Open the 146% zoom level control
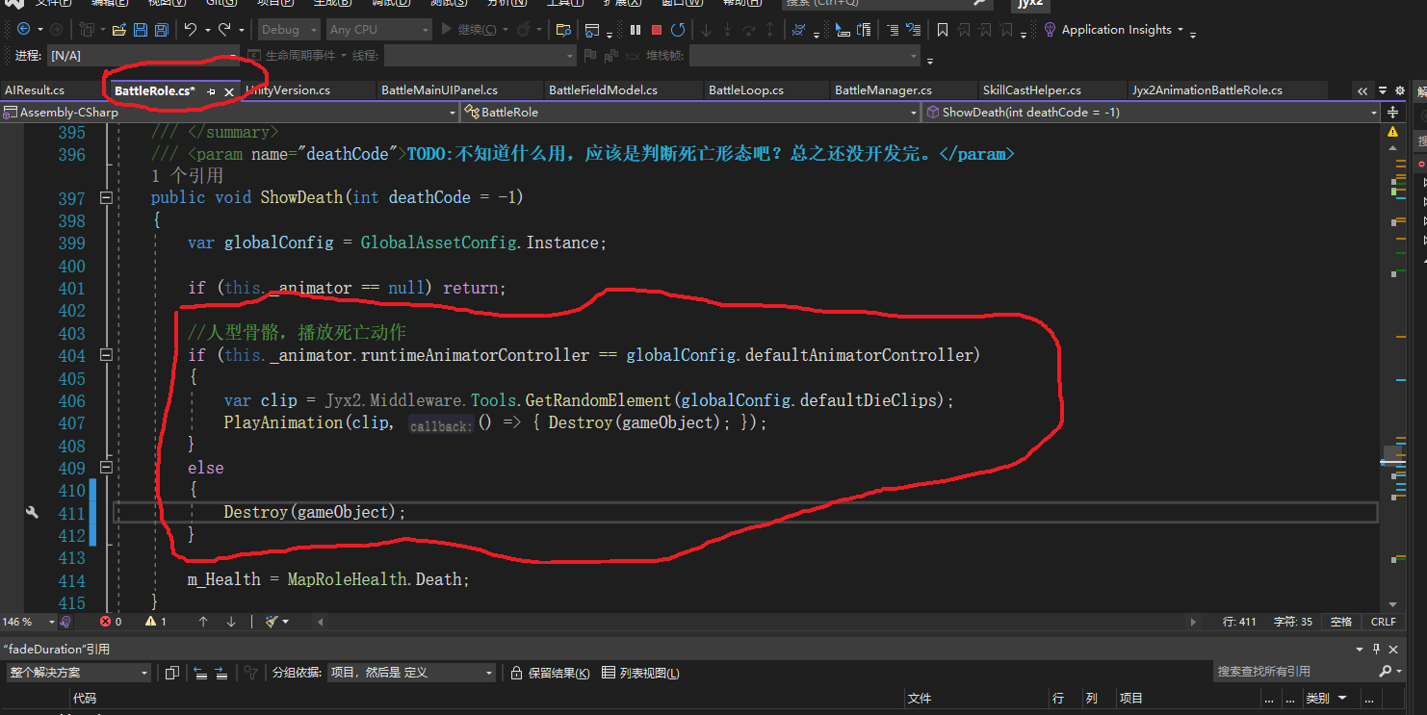 27,621
